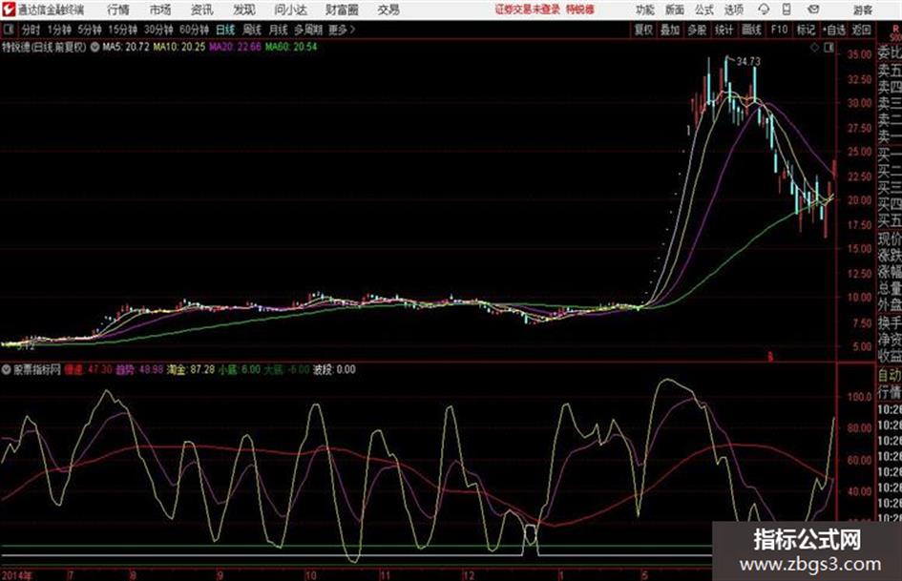The width and height of the screenshot is (902, 581).
Task: Open the 问小达 menu
Action: pyautogui.click(x=290, y=10)
